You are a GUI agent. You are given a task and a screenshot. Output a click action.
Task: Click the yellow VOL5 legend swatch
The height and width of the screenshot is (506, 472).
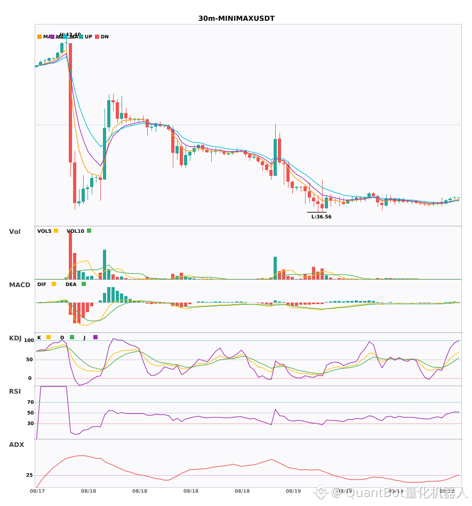56,231
